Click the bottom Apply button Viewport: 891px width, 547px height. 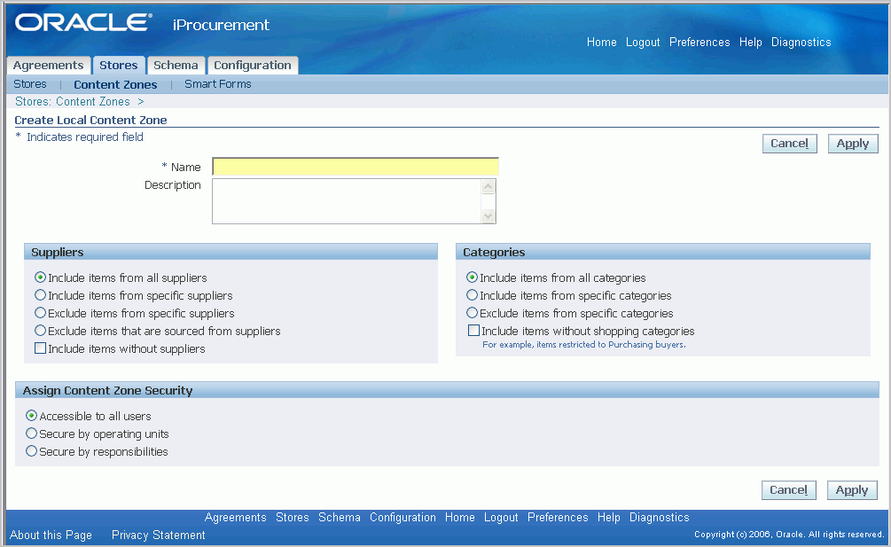tap(852, 490)
